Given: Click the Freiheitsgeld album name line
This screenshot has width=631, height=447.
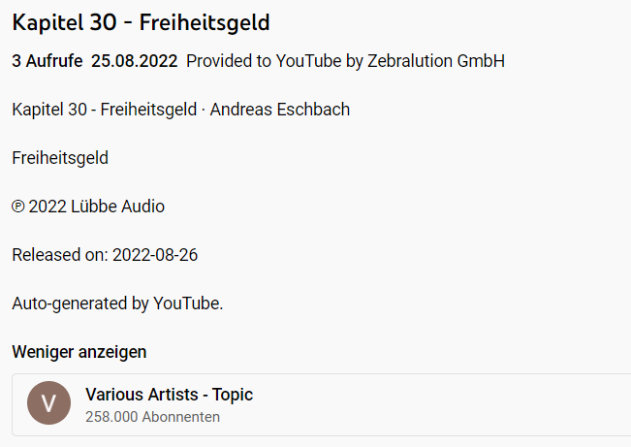Looking at the screenshot, I should pos(60,158).
